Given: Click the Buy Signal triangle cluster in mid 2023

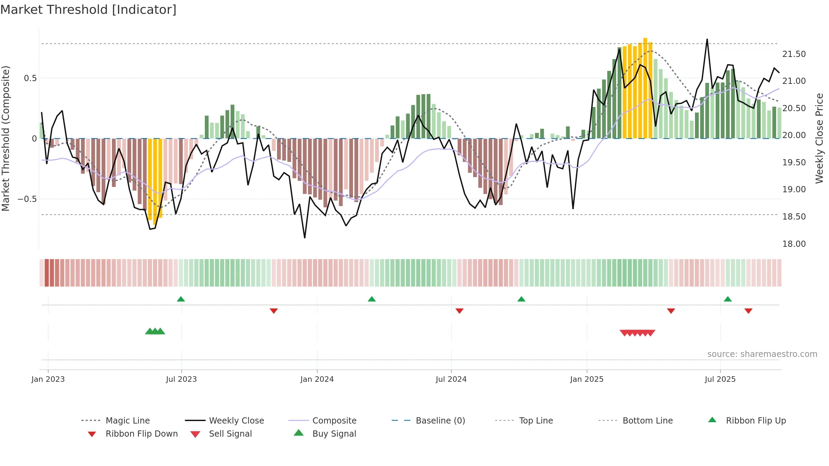Looking at the screenshot, I should point(155,331).
